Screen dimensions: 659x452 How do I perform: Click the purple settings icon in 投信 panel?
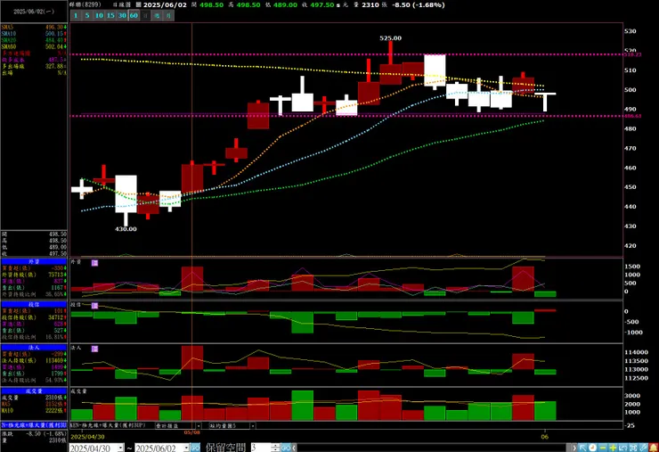(x=94, y=305)
